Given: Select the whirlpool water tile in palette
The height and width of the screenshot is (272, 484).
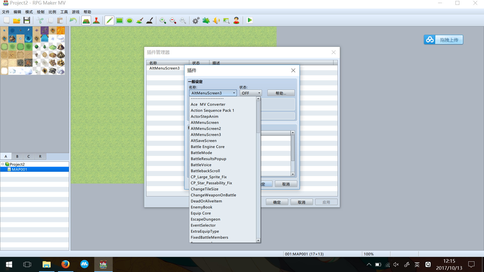Looking at the screenshot, I should [x=28, y=39].
